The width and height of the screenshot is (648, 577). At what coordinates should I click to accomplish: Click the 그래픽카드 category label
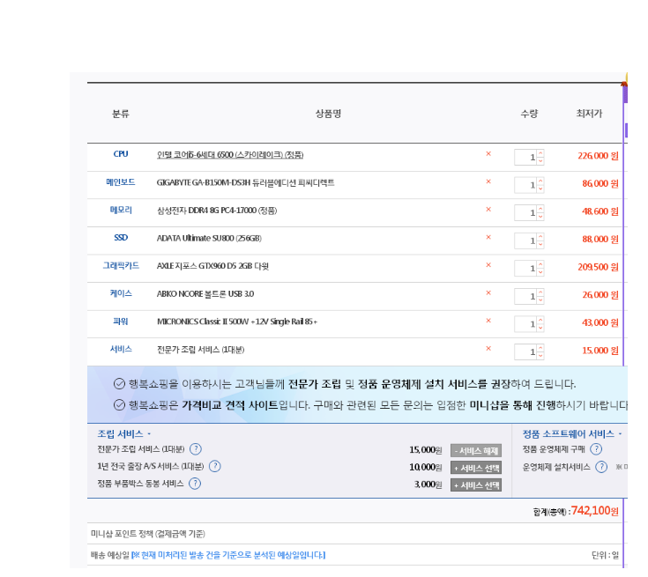coord(121,265)
